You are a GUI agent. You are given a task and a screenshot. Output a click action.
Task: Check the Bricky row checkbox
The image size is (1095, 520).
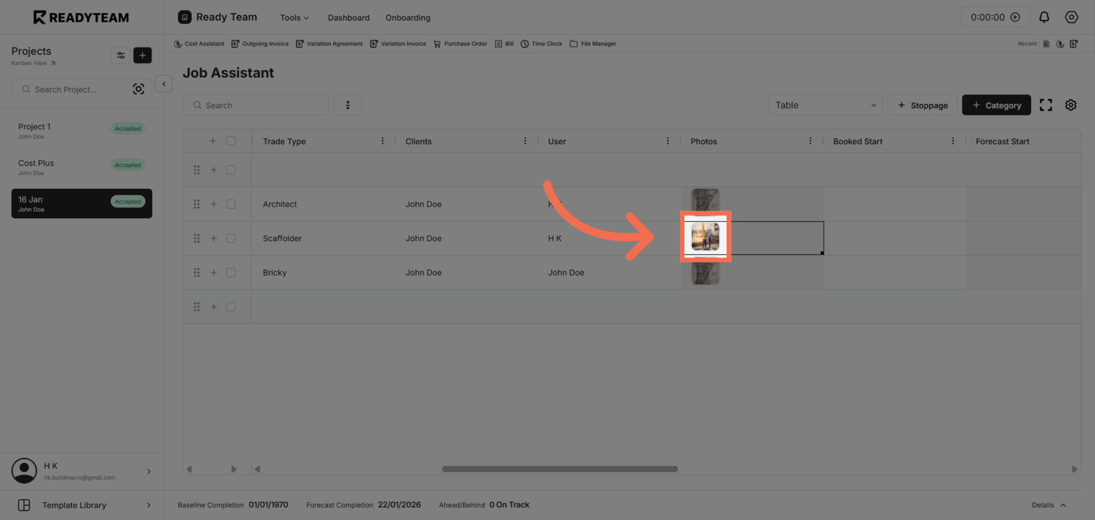click(231, 272)
